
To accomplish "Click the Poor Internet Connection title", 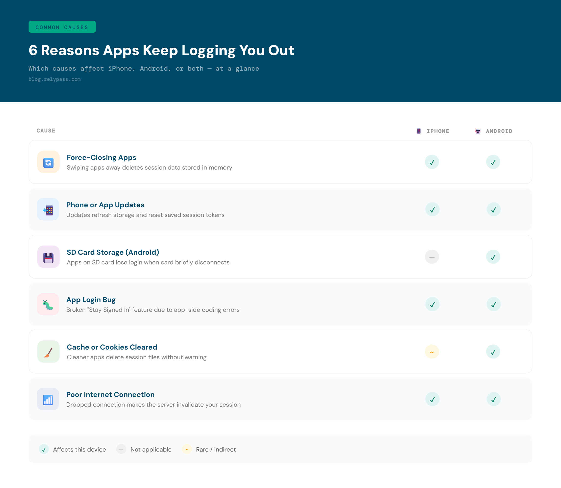I will (110, 394).
